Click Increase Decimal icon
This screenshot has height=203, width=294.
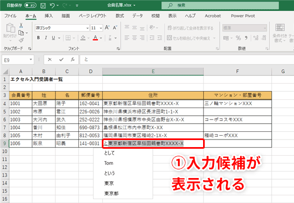256,38
